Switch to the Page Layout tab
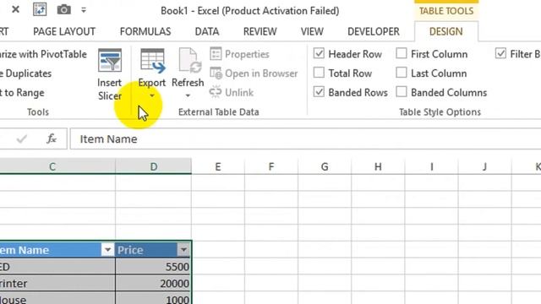 click(64, 32)
